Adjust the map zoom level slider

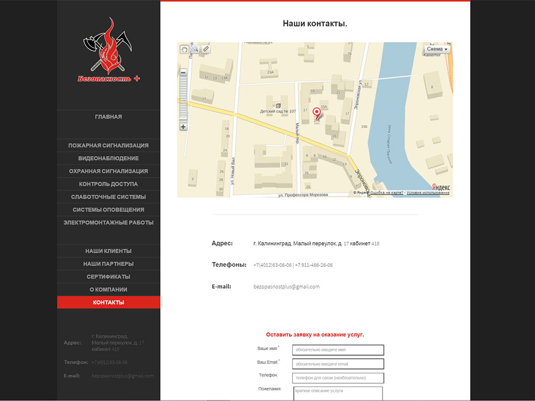pos(183,99)
